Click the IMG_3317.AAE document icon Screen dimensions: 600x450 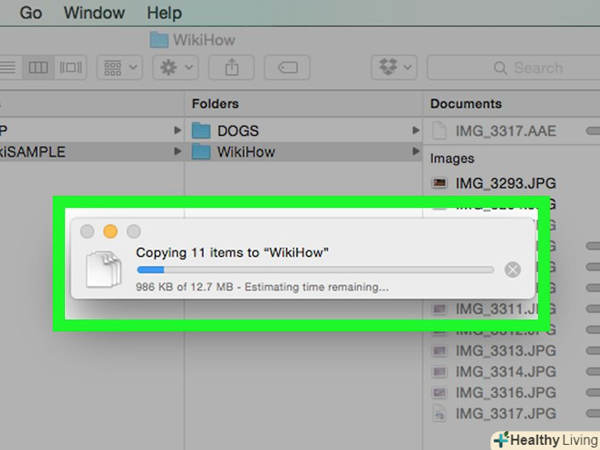[x=439, y=130]
